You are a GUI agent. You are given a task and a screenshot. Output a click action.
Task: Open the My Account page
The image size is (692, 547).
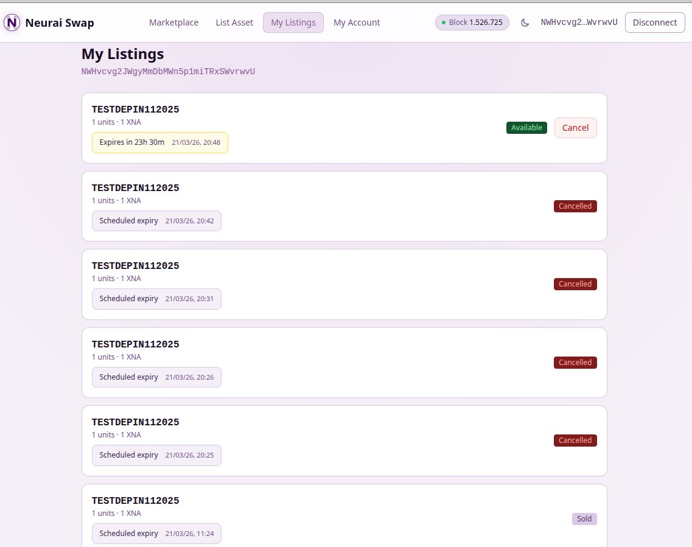357,23
